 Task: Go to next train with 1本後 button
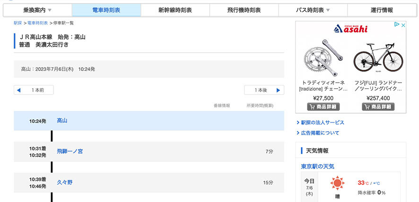tap(264, 90)
